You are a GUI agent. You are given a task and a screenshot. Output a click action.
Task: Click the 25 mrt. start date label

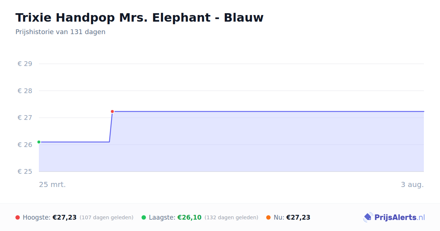pyautogui.click(x=52, y=184)
